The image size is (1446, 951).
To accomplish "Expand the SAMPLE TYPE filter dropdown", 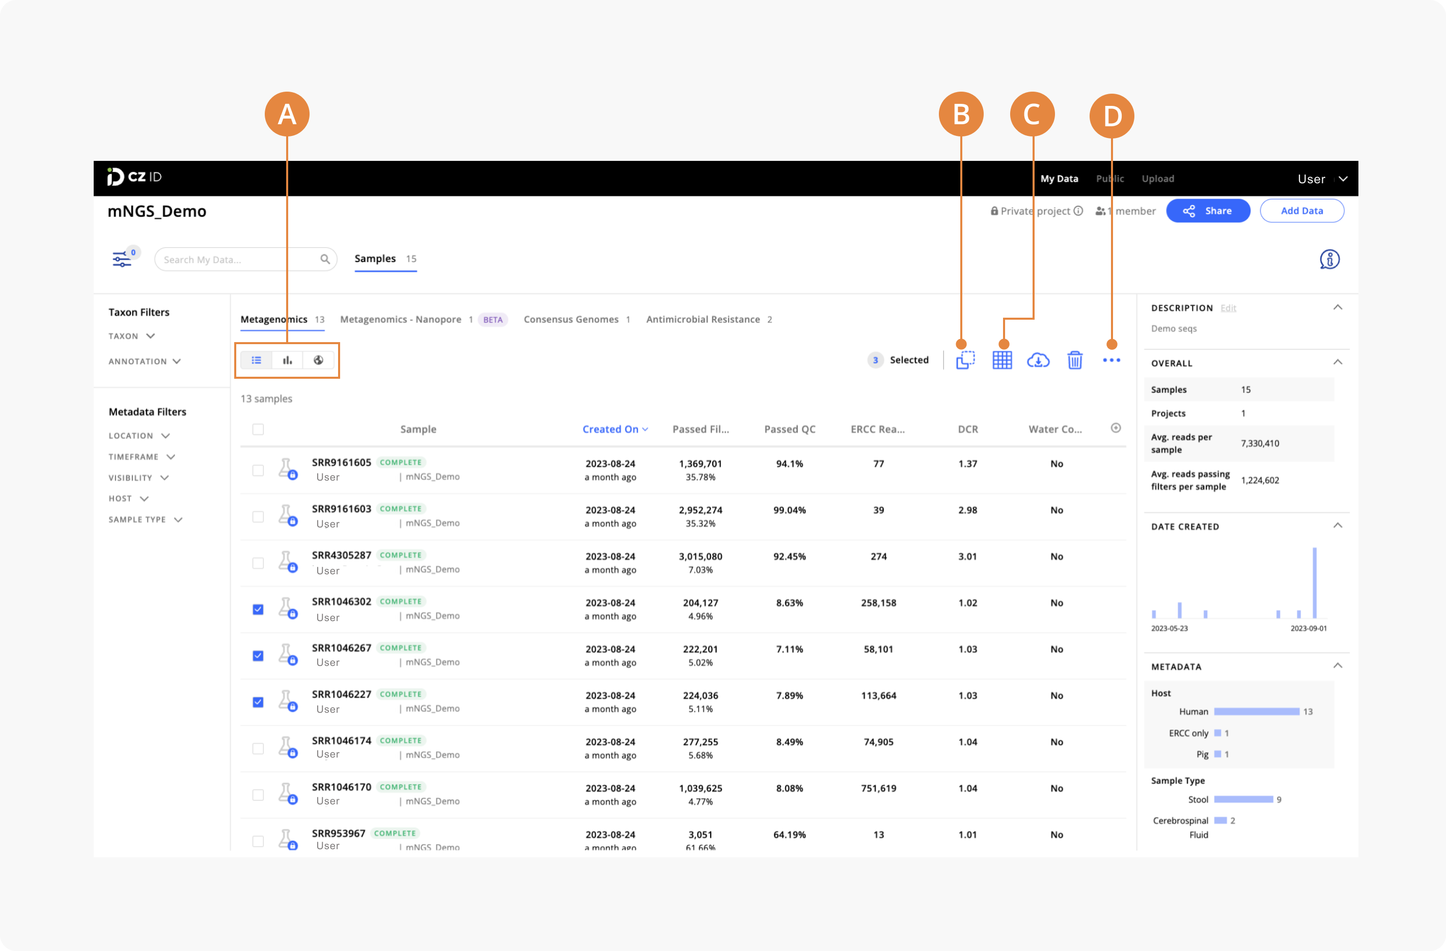I will 145,520.
